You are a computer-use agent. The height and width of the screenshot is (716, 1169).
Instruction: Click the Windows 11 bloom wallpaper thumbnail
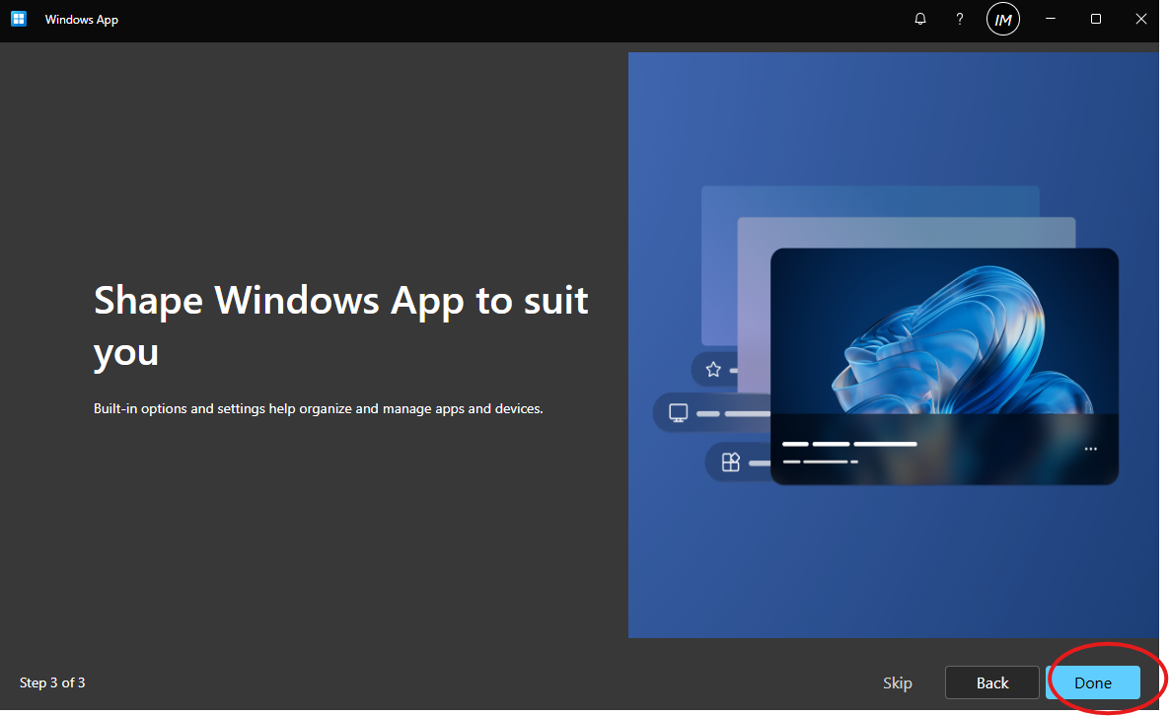[944, 332]
